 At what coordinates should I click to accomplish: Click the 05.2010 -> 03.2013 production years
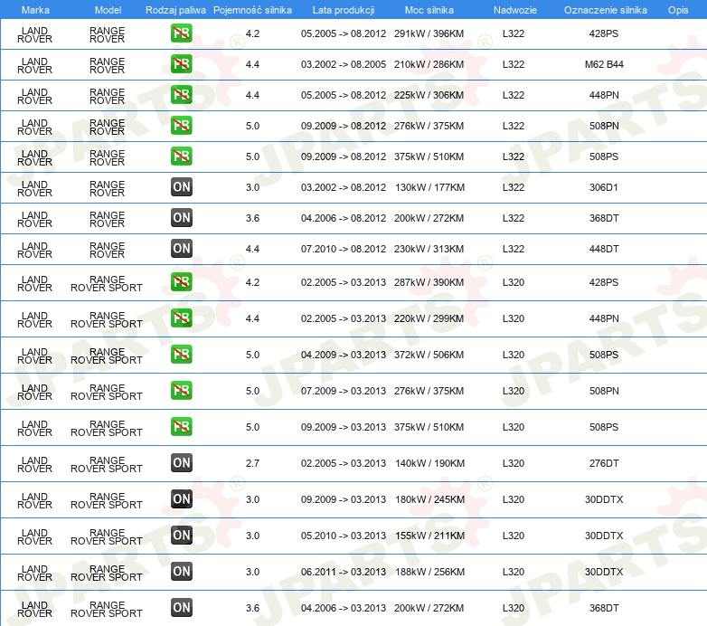pyautogui.click(x=344, y=536)
